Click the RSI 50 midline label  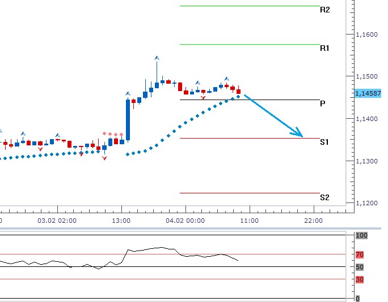coord(359,267)
